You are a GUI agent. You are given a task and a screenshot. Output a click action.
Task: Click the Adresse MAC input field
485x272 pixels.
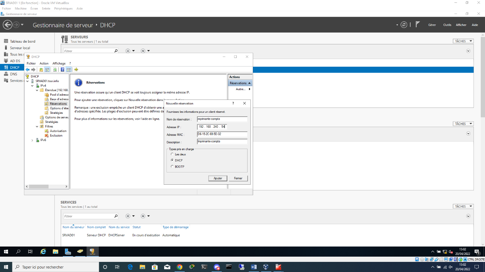222,134
